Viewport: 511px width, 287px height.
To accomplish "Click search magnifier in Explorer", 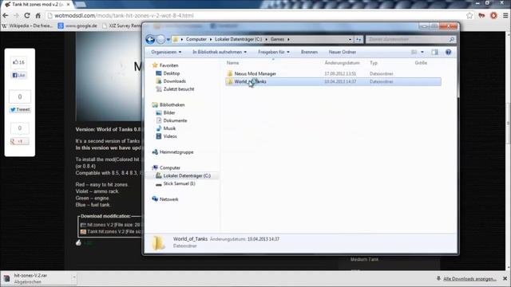I will point(452,39).
